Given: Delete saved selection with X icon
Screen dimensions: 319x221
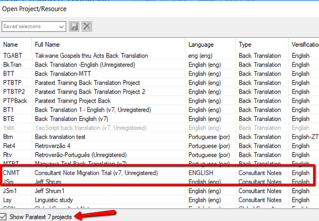Looking at the screenshot, I should 87,26.
